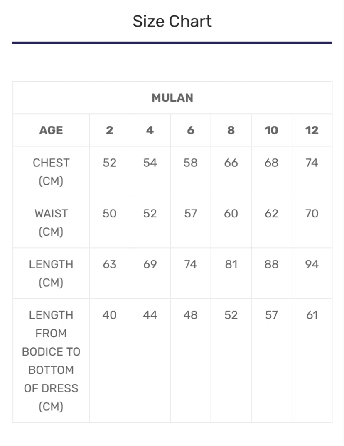Choose the age 8 column header
This screenshot has height=446, width=344.
(x=231, y=130)
